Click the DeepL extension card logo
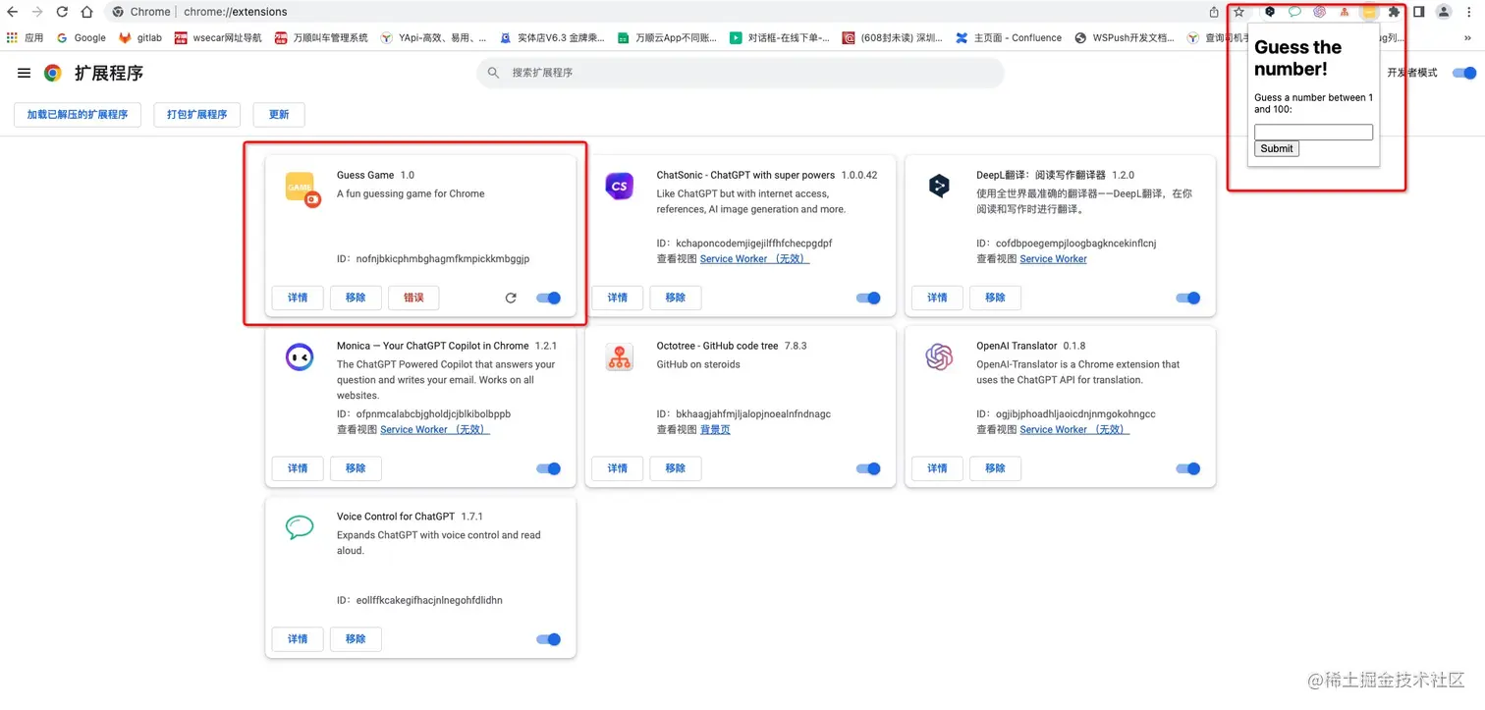The width and height of the screenshot is (1485, 710). (x=939, y=186)
